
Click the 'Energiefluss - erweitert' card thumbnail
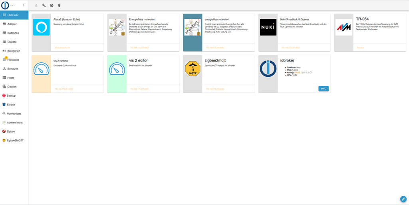tap(117, 27)
